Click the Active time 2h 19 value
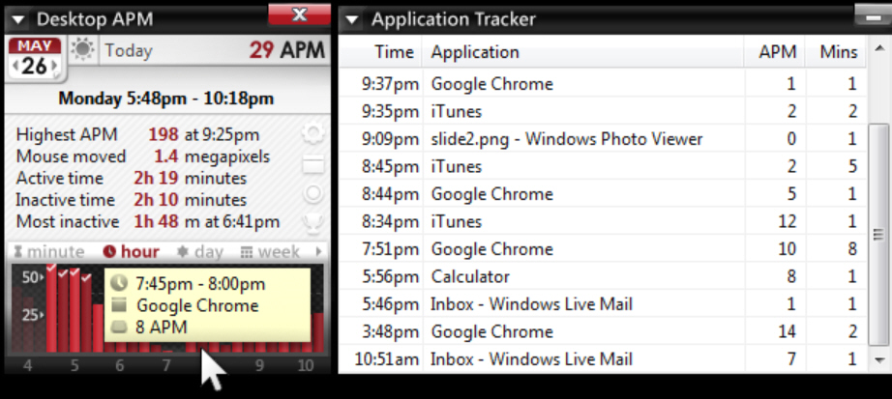Screen dimensions: 892x399 [x=156, y=178]
